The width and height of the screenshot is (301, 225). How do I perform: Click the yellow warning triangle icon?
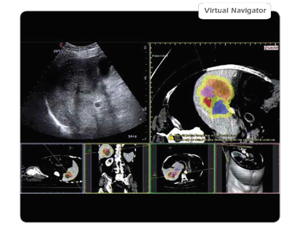pyautogui.click(x=171, y=137)
